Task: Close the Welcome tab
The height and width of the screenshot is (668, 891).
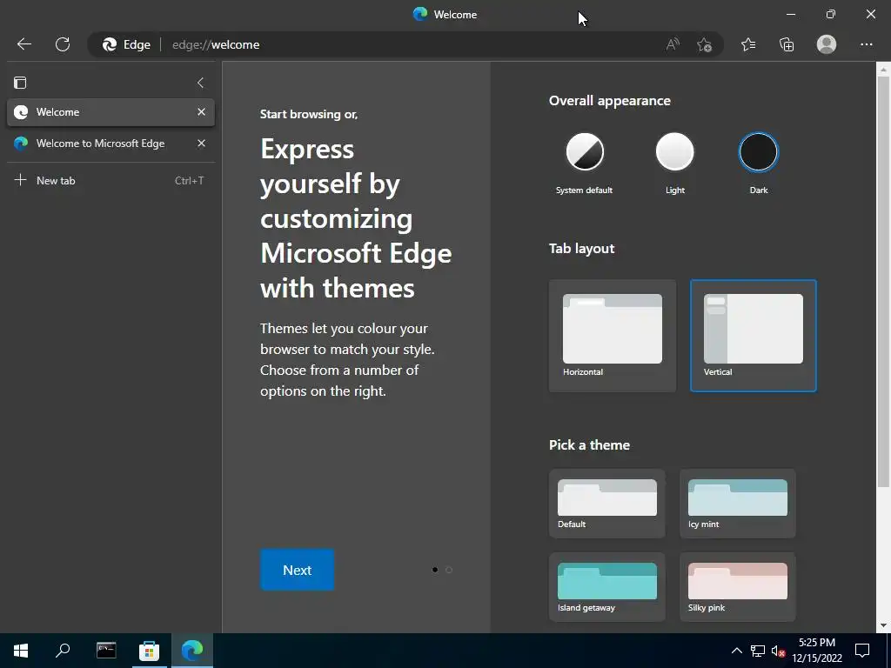Action: 201,112
